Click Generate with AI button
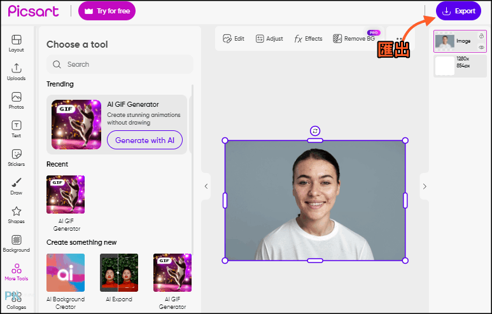The width and height of the screenshot is (492, 314). point(144,140)
